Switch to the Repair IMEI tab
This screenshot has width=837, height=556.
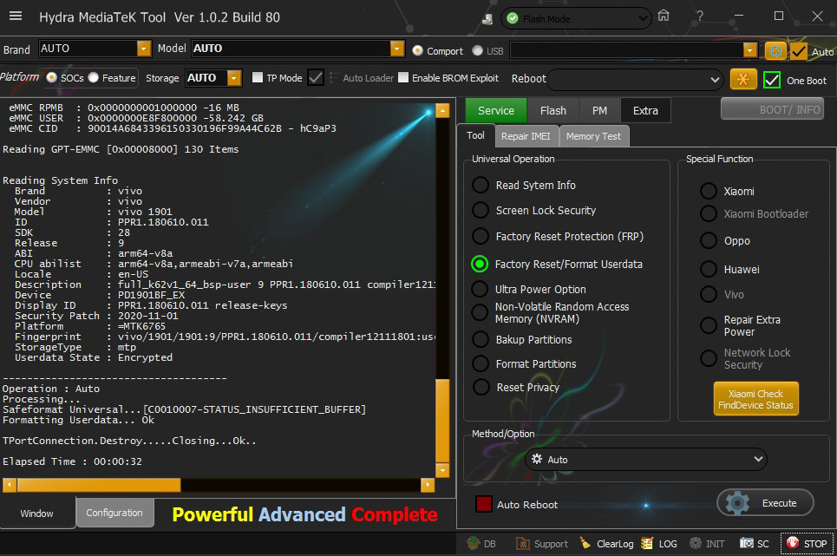pyautogui.click(x=526, y=136)
